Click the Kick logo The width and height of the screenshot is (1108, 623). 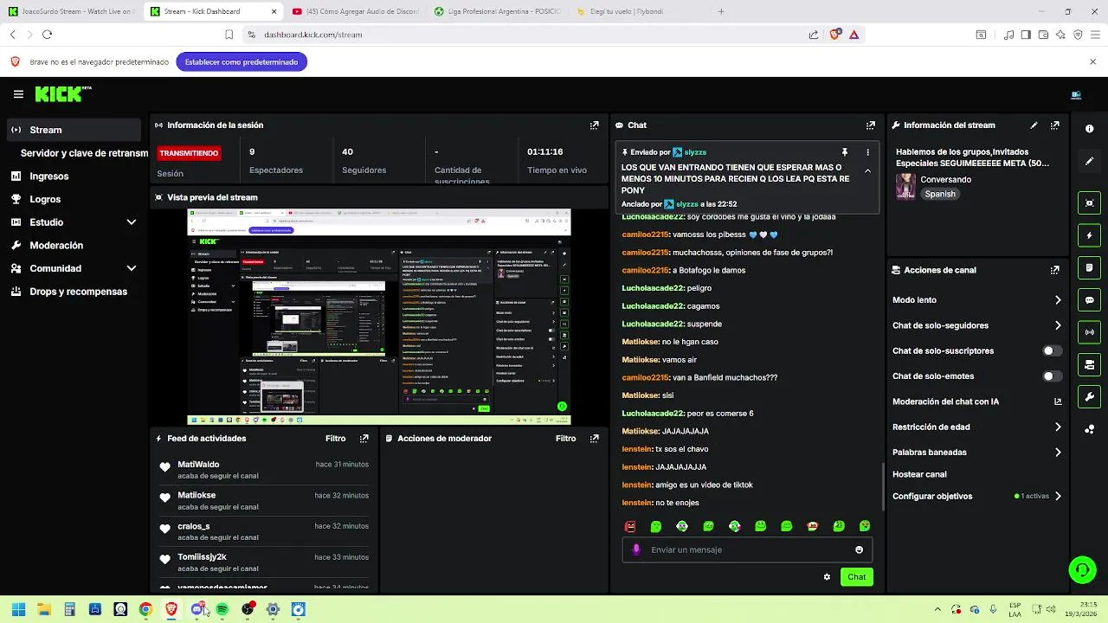(62, 93)
